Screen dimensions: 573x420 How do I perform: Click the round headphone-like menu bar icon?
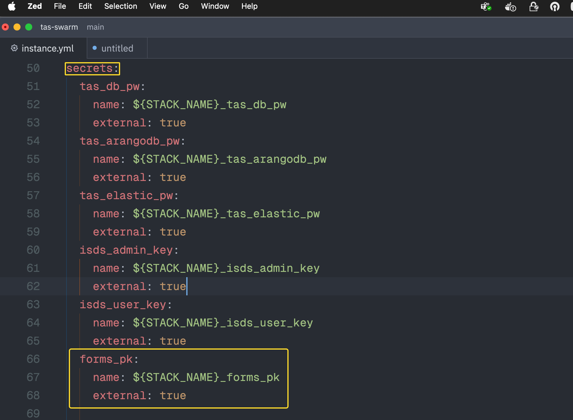pyautogui.click(x=555, y=6)
